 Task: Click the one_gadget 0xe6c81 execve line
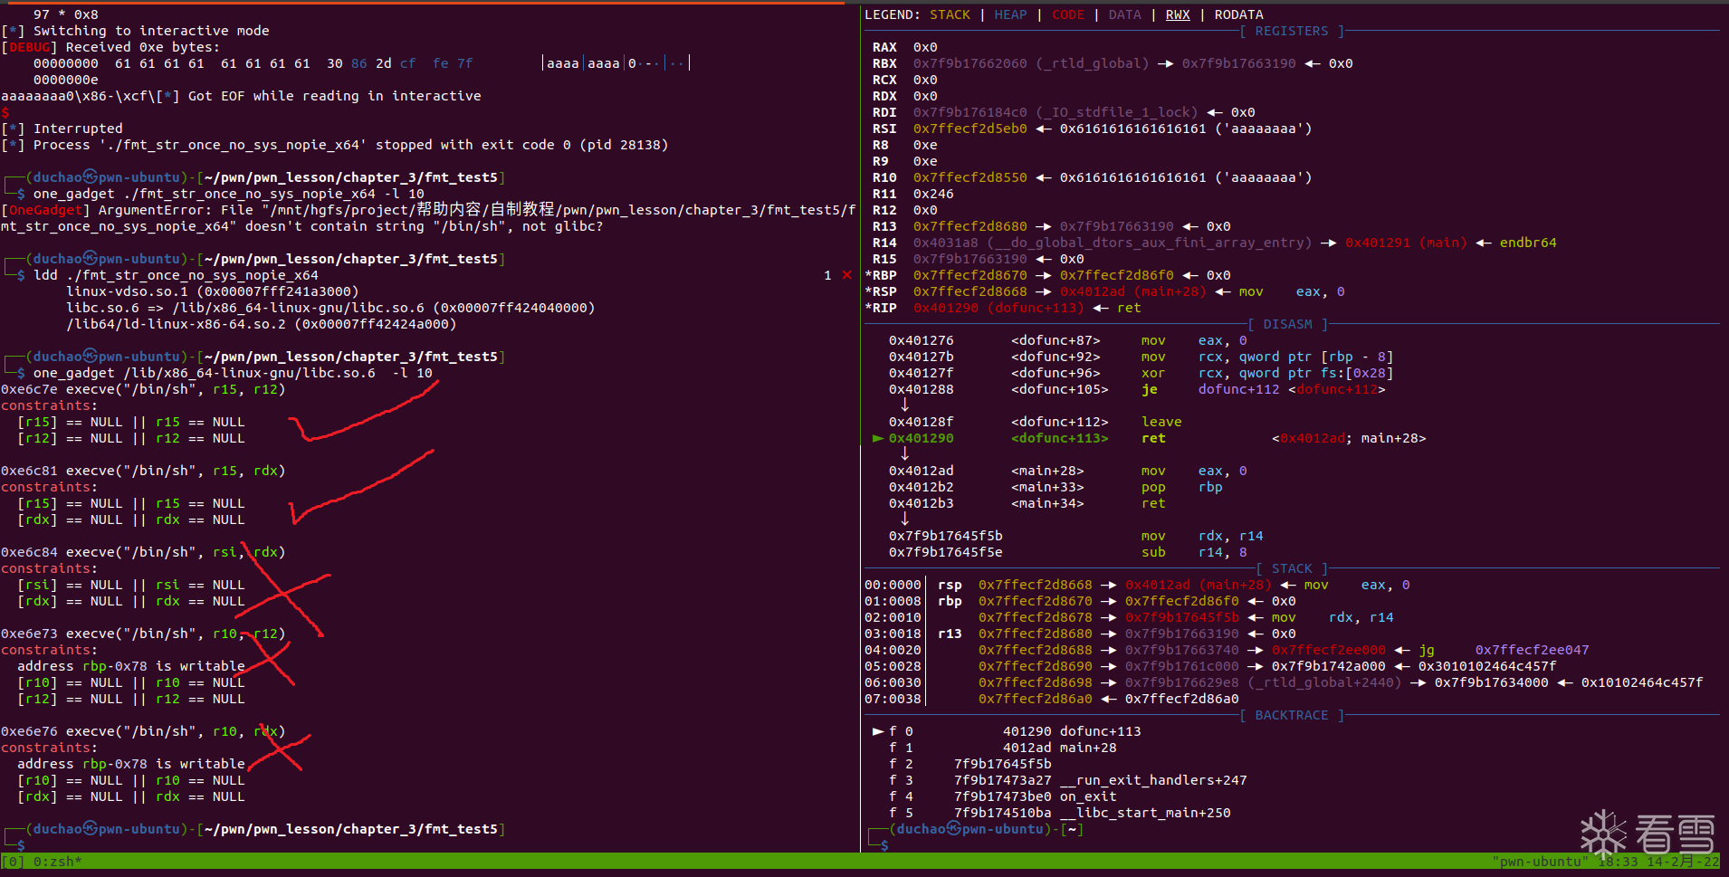pyautogui.click(x=143, y=471)
